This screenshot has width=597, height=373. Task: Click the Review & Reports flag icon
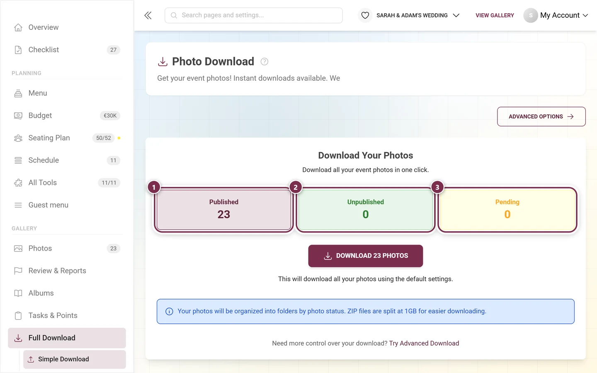pyautogui.click(x=18, y=271)
